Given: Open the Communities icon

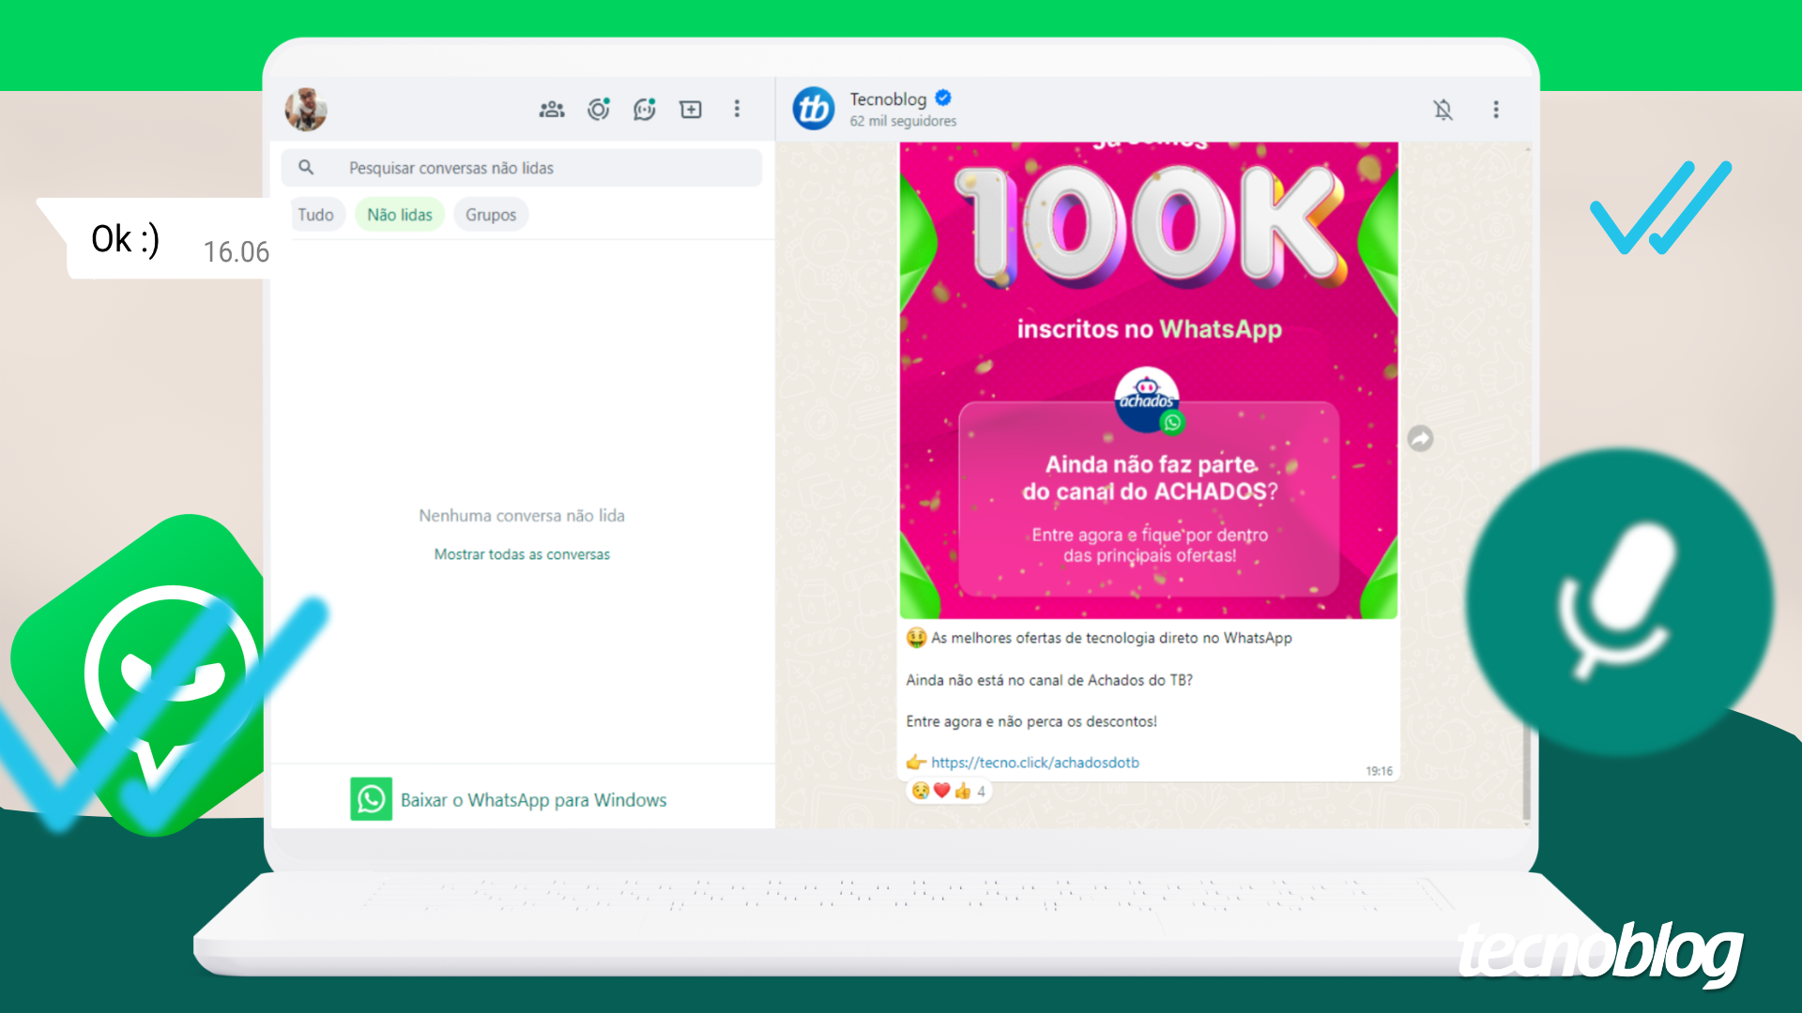Looking at the screenshot, I should tap(552, 110).
